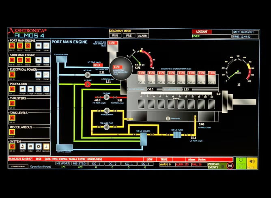Click the deadman ALARM button
The image size is (271, 198).
[143, 36]
